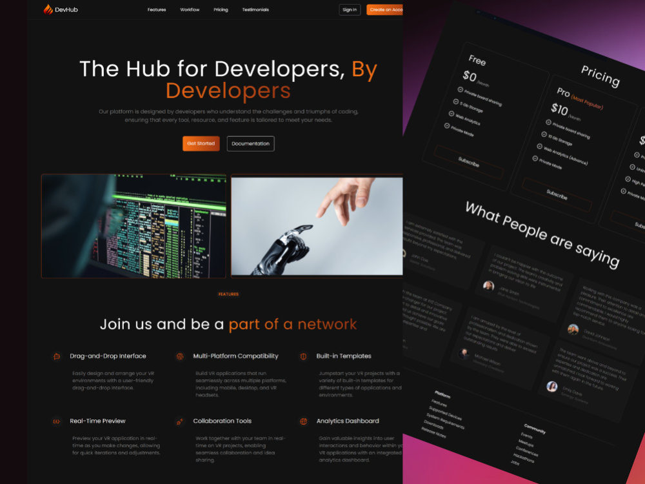Open the Jobs footer link
The height and width of the screenshot is (484, 645).
click(x=515, y=463)
